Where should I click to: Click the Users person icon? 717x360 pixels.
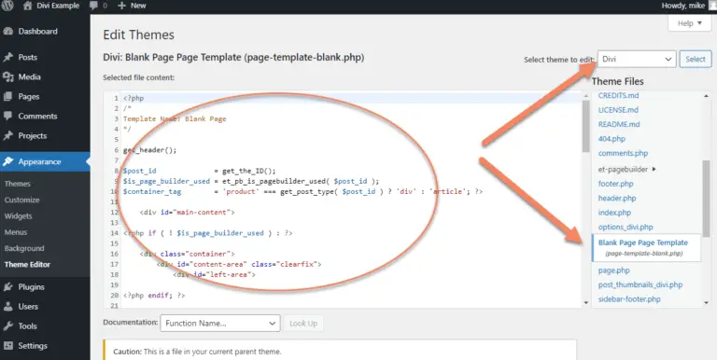(x=7, y=307)
